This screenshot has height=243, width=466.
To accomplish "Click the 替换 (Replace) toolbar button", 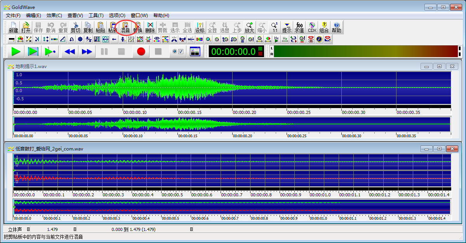I will click(x=137, y=27).
